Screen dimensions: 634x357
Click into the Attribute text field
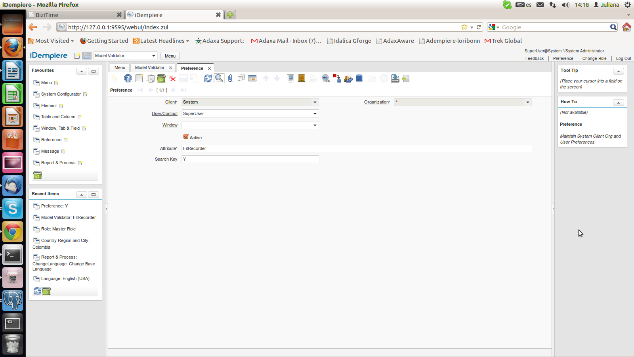click(356, 148)
